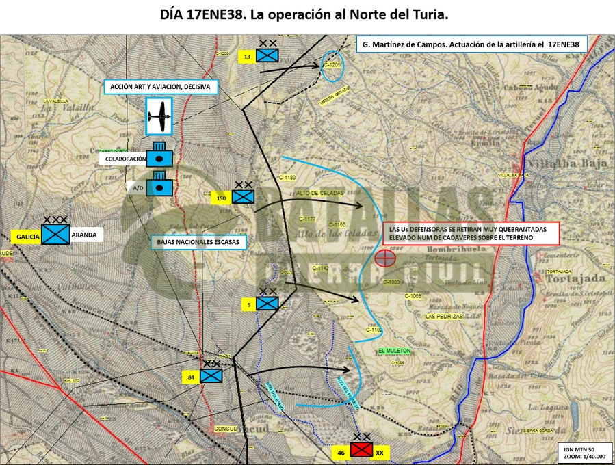Click the red crosshair circle marker
615x465 pixels.
[385, 258]
